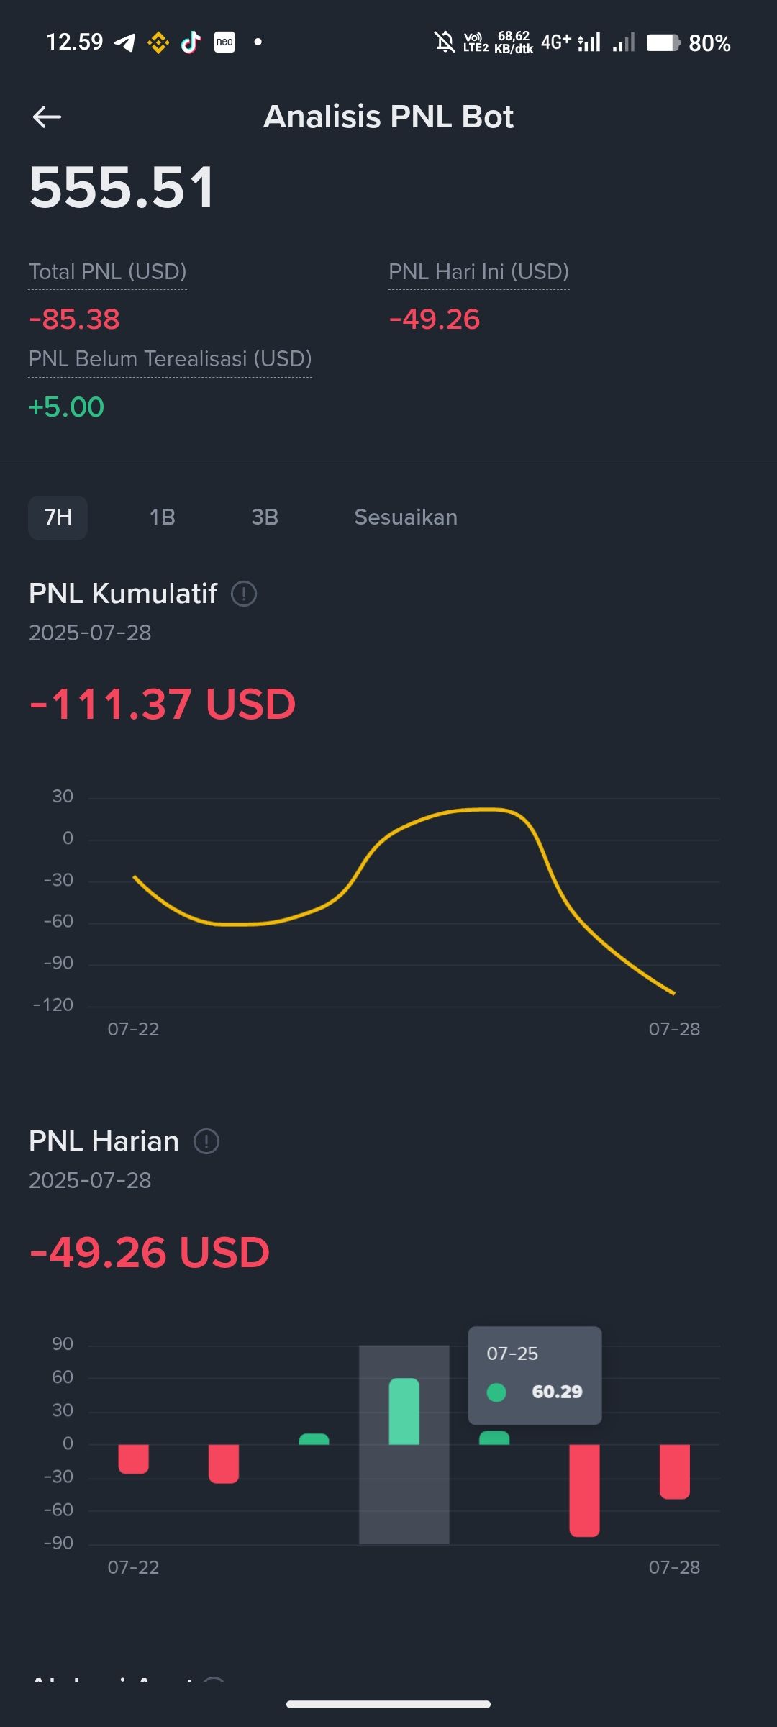The height and width of the screenshot is (1727, 777).
Task: Tap the back arrow icon
Action: (x=47, y=117)
